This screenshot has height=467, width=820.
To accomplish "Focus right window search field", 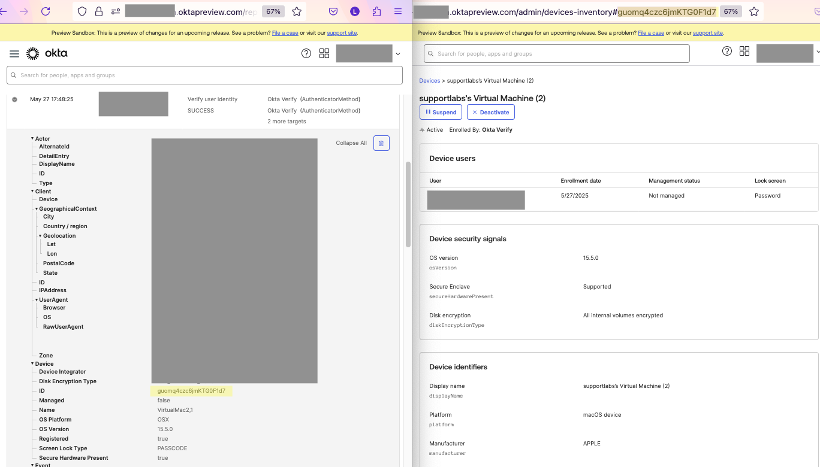I will (x=556, y=53).
